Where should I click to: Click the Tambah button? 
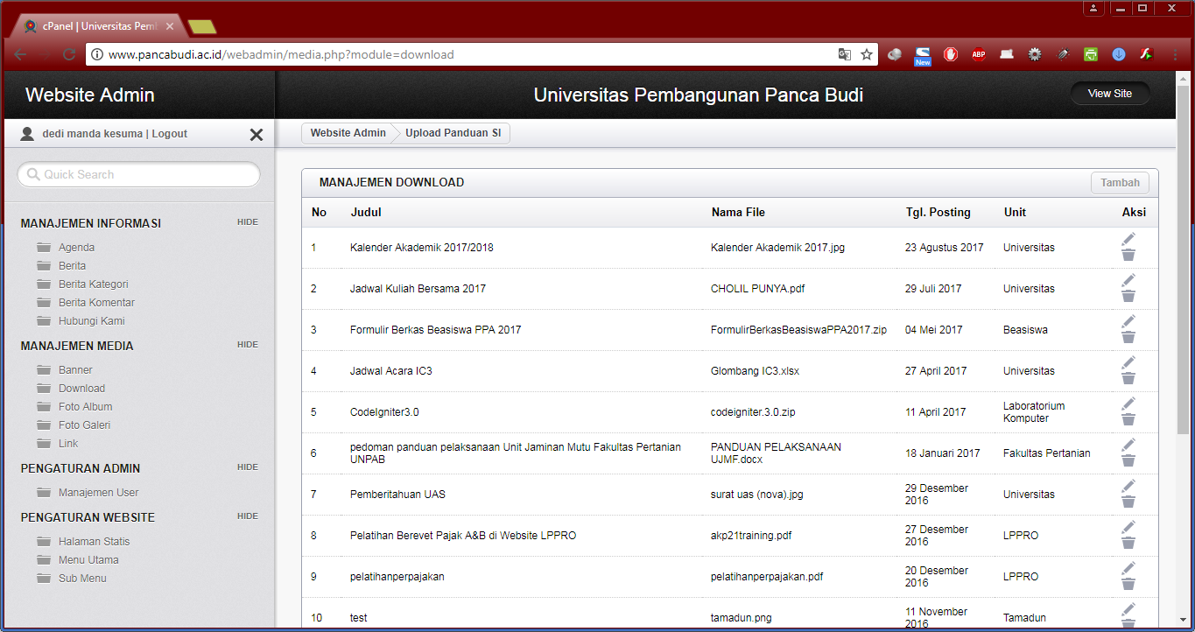pos(1120,183)
